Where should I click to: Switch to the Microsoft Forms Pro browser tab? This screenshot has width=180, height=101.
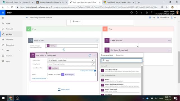coord(18,2)
